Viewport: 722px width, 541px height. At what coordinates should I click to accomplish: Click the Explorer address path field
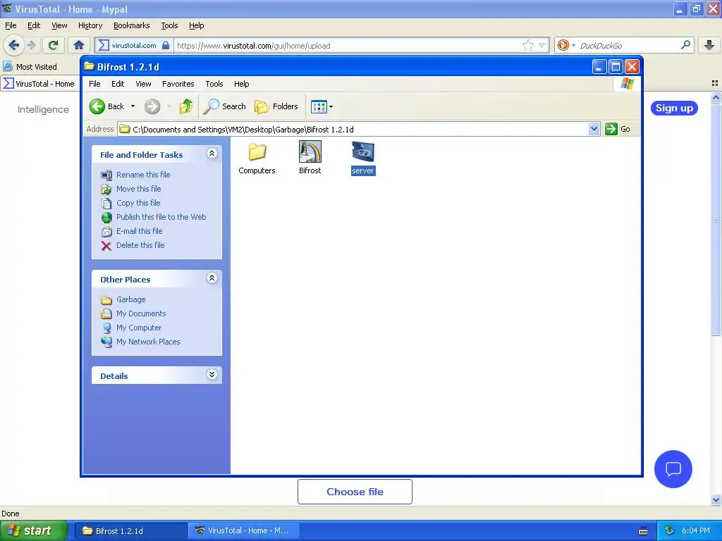pos(353,130)
